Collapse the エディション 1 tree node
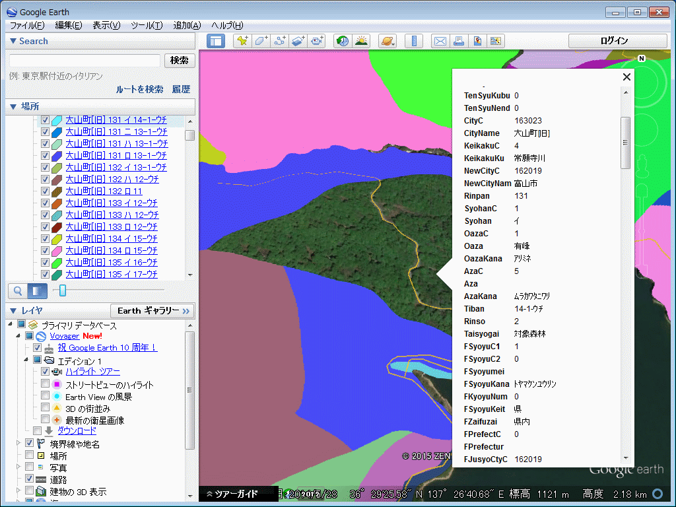This screenshot has width=676, height=507. point(26,360)
